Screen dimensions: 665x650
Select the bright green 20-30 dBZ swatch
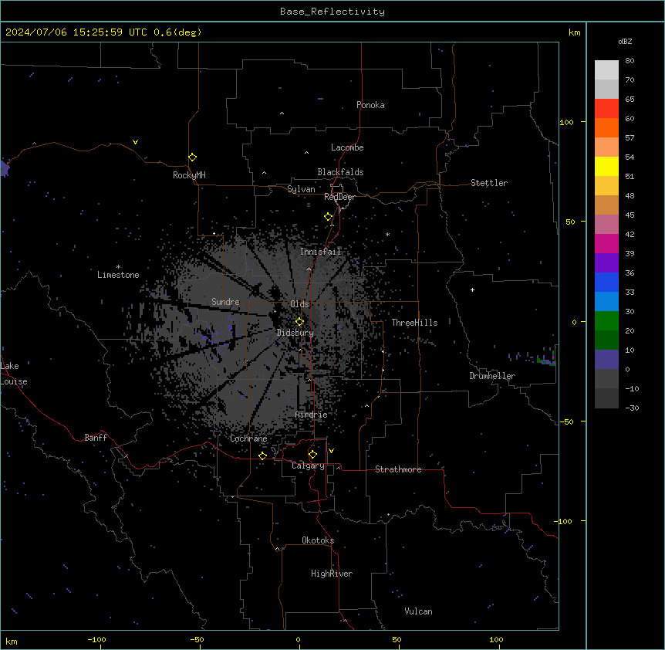pos(606,321)
